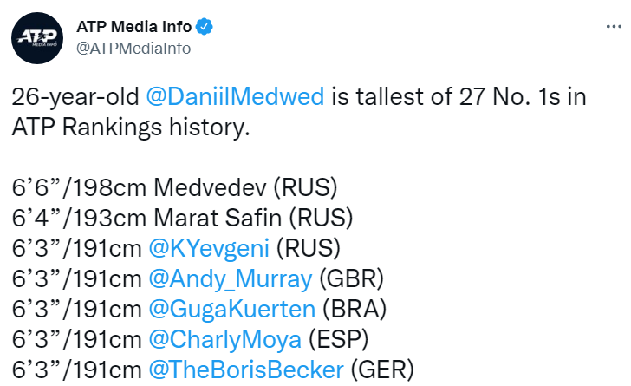Click the "ATP Rankings history." text

[131, 127]
